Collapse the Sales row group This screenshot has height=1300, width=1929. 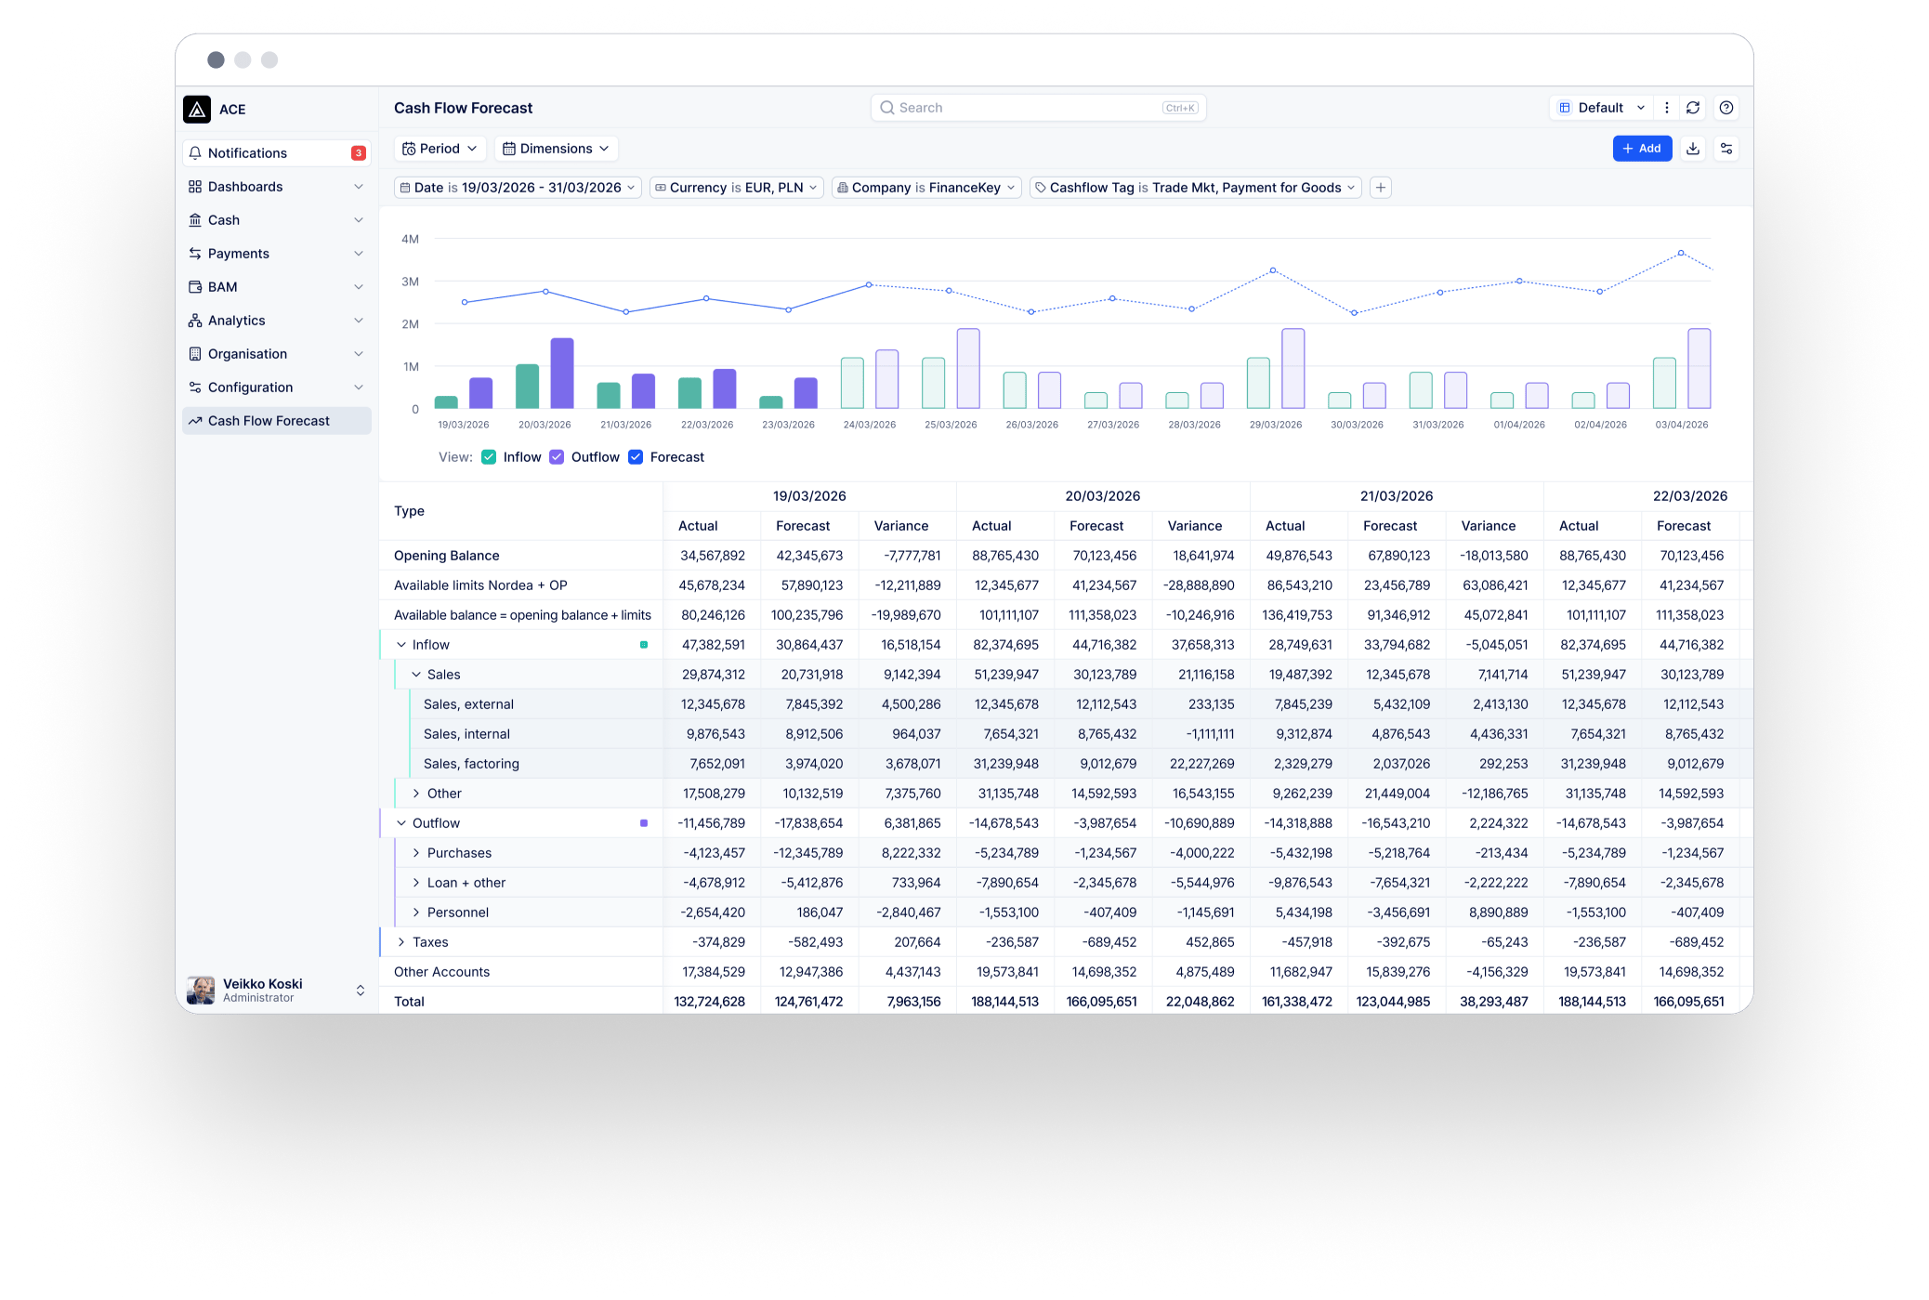pos(416,675)
